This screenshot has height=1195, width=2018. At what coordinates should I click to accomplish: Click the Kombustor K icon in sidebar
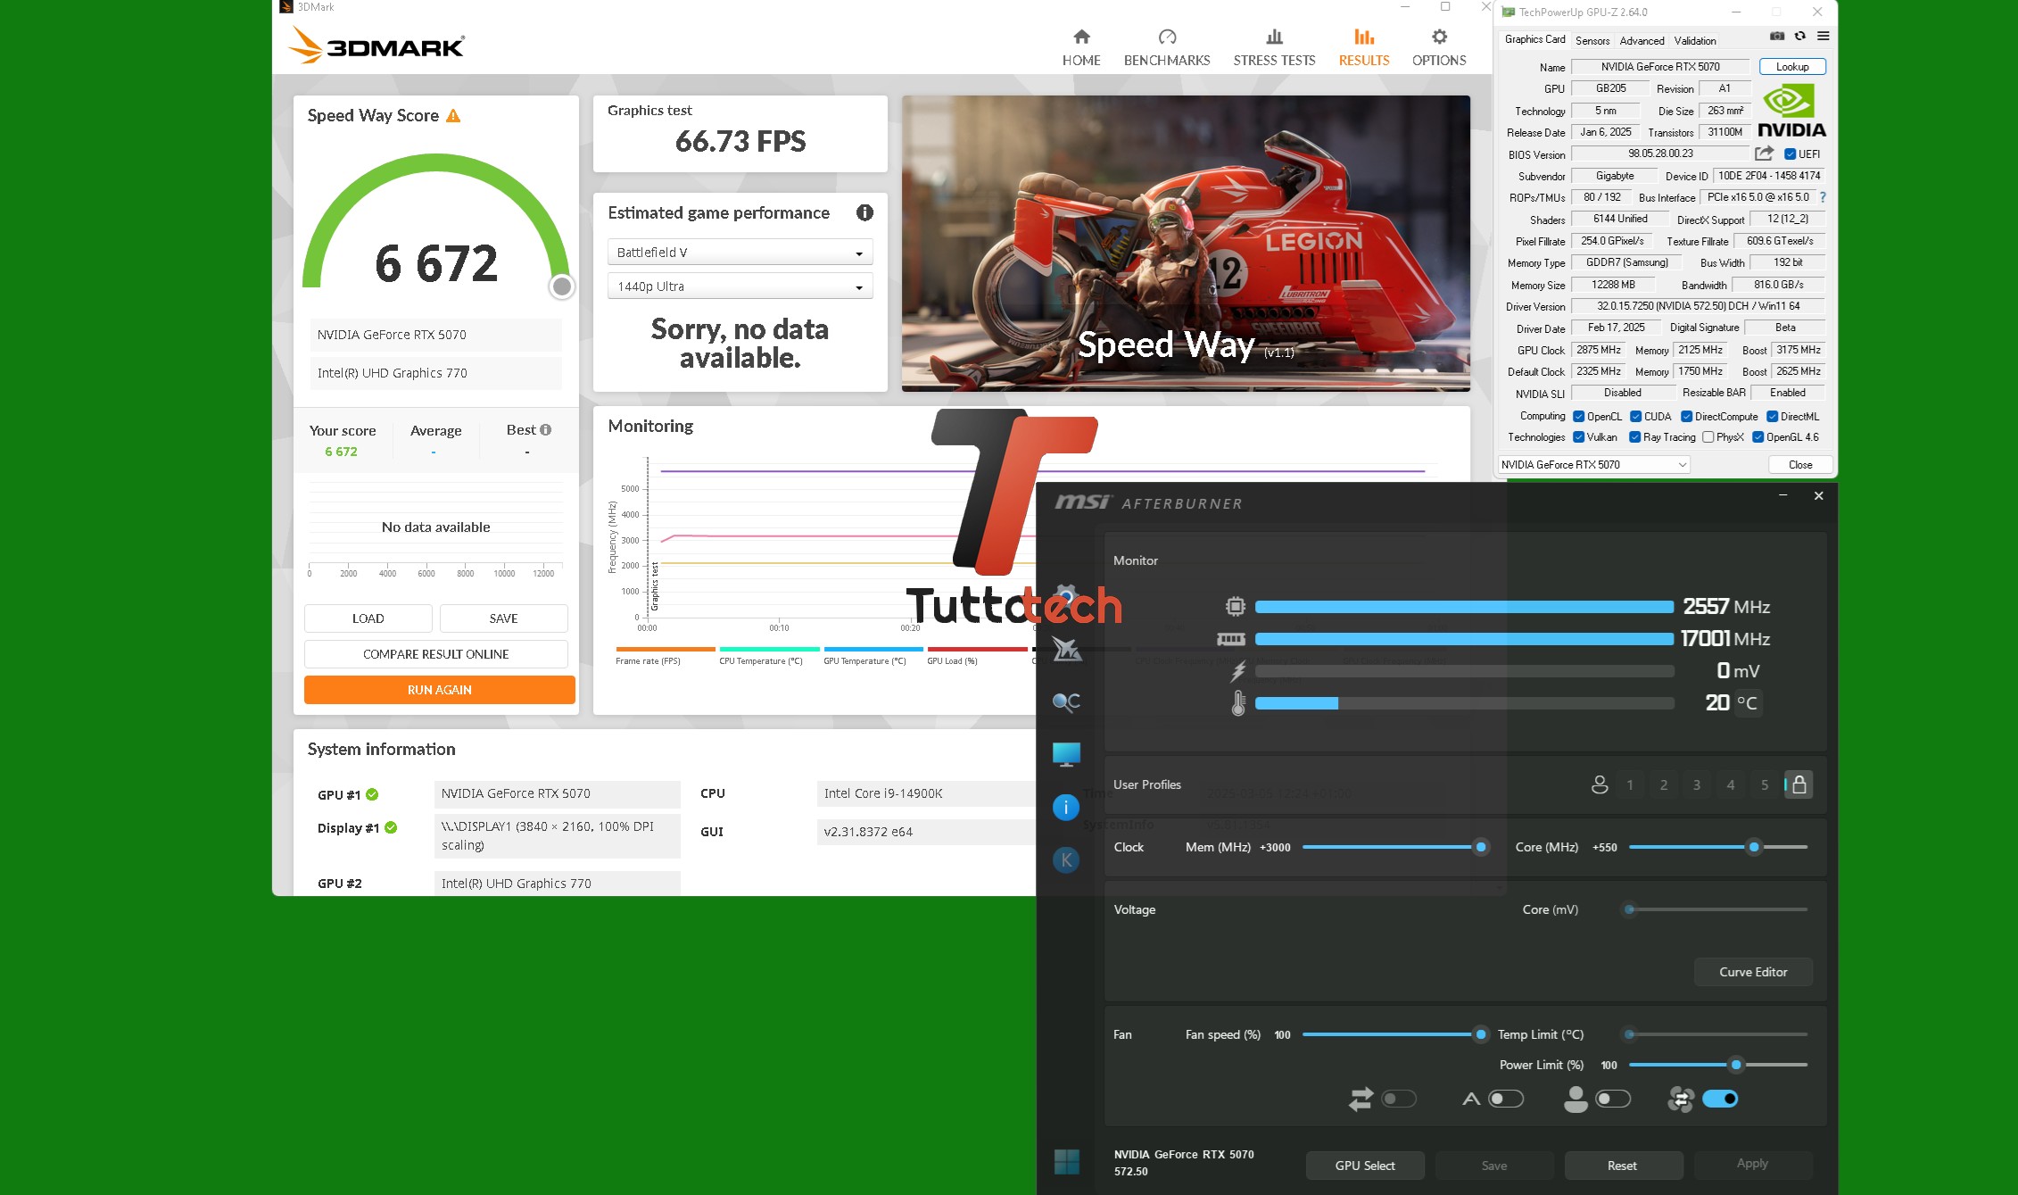(x=1066, y=860)
